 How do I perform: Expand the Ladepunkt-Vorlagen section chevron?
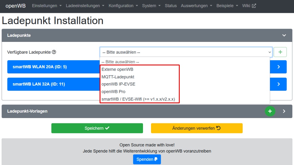[x=284, y=111]
